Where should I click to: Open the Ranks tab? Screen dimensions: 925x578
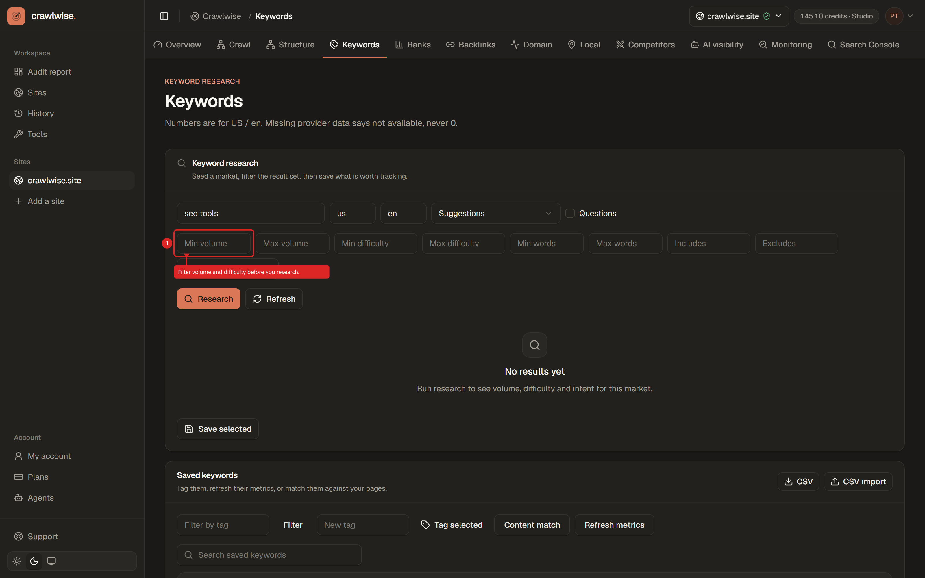click(413, 45)
